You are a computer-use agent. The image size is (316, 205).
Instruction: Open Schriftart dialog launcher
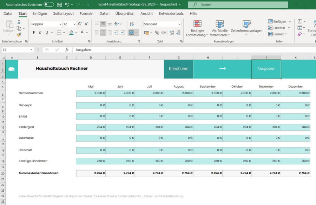click(x=89, y=41)
